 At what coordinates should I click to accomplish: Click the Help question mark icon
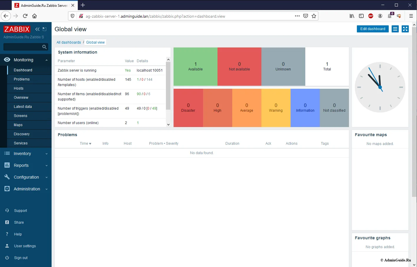(7, 234)
